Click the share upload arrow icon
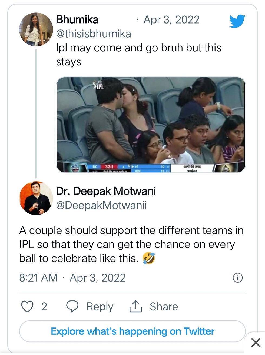 (135, 306)
